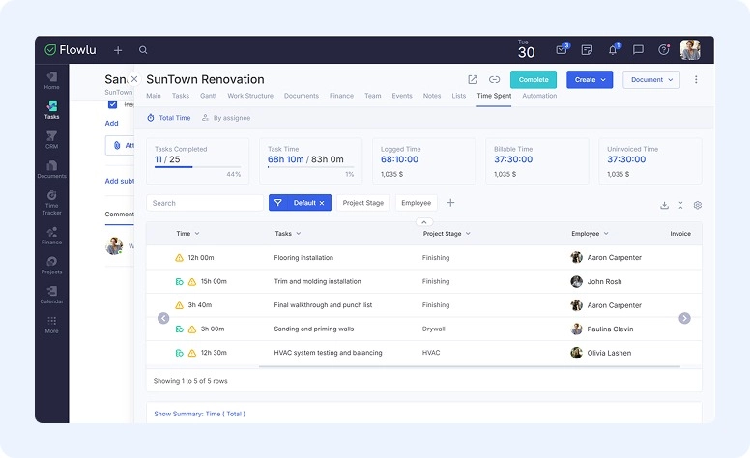Open the Employee filter

click(417, 203)
